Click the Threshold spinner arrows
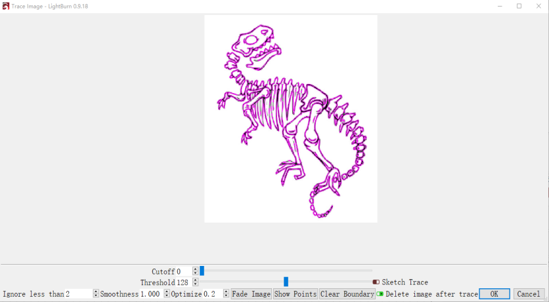 coord(196,282)
